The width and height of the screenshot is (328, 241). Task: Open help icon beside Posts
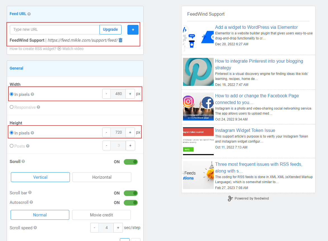tap(28, 146)
